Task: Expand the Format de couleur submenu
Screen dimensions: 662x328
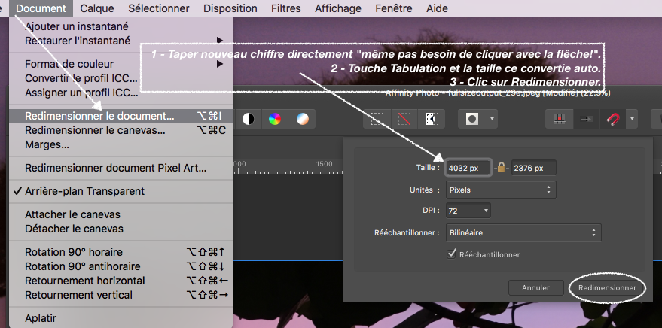Action: pyautogui.click(x=121, y=64)
